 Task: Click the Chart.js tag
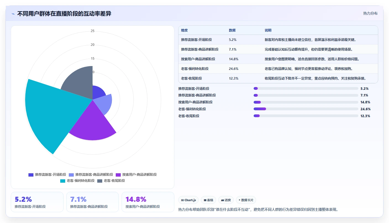(x=188, y=200)
